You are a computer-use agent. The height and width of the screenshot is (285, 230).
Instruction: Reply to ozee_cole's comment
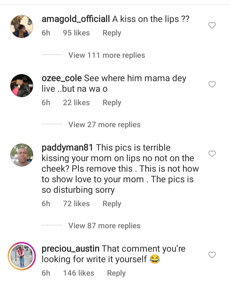pyautogui.click(x=112, y=103)
